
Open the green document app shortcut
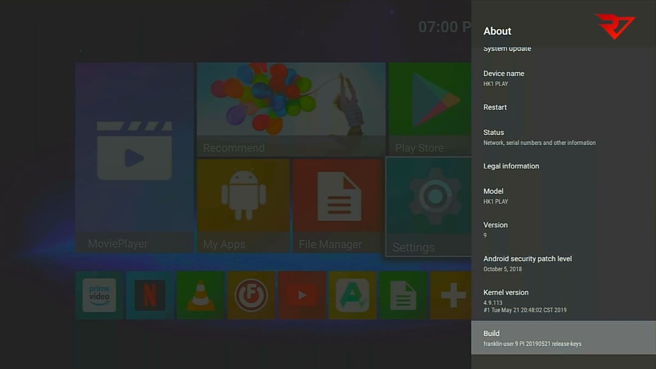[x=403, y=295]
